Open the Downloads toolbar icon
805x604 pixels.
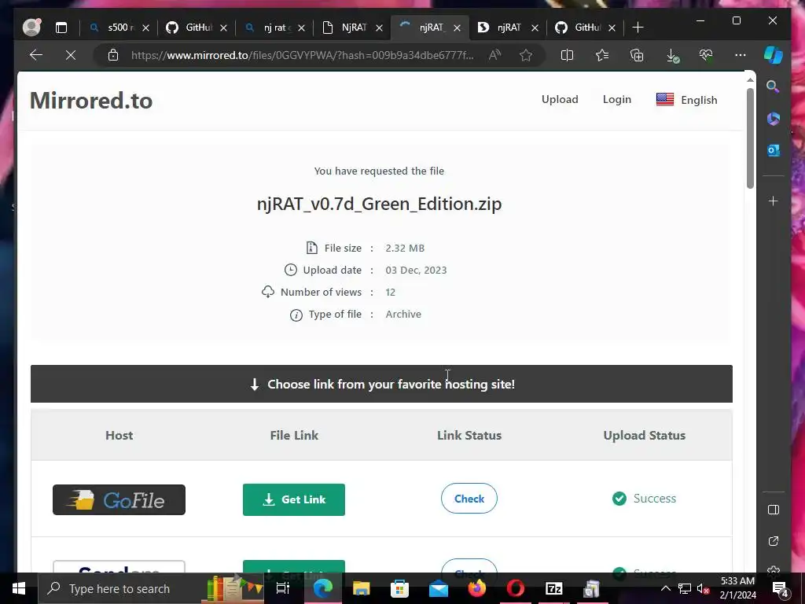click(x=671, y=55)
